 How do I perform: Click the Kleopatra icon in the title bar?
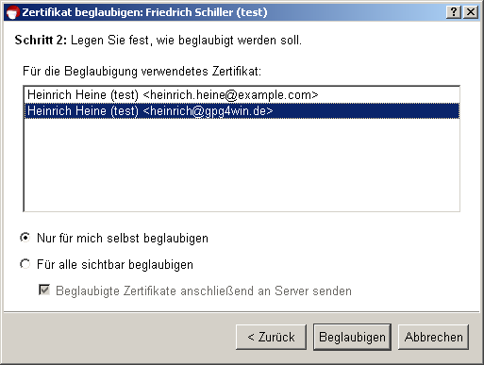[x=13, y=12]
